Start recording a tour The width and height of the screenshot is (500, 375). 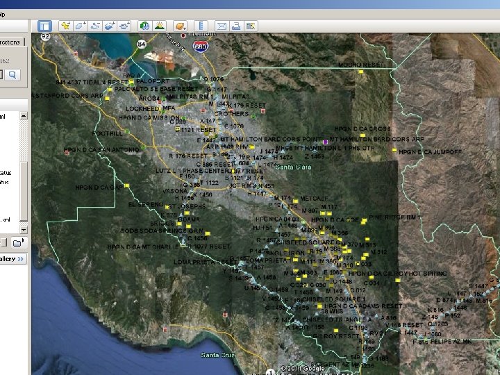tap(124, 26)
